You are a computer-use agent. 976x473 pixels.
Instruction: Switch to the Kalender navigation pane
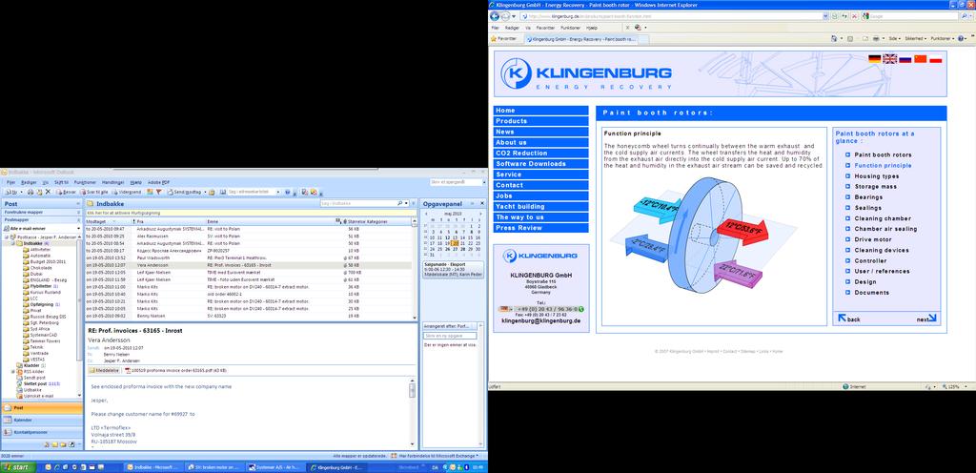[x=41, y=421]
